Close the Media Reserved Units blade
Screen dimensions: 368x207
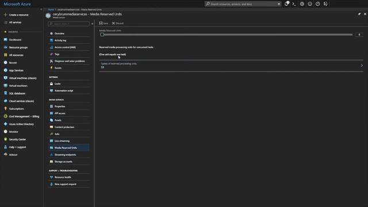pos(365,14)
